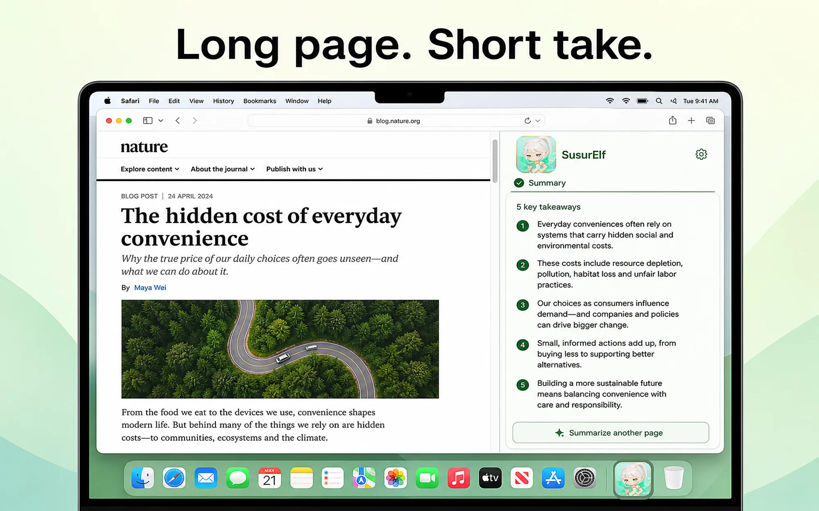Open Mail in the Dock
This screenshot has width=819, height=511.
(x=206, y=478)
